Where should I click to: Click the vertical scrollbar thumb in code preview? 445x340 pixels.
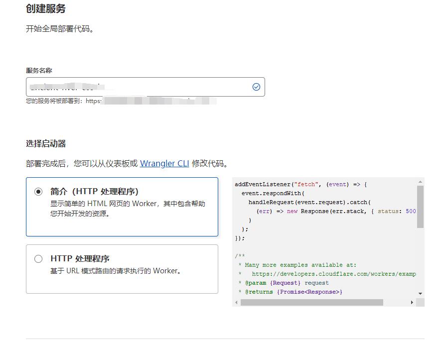420,207
